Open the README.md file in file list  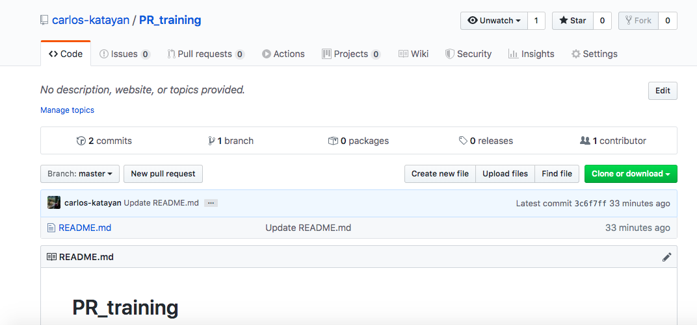(85, 228)
